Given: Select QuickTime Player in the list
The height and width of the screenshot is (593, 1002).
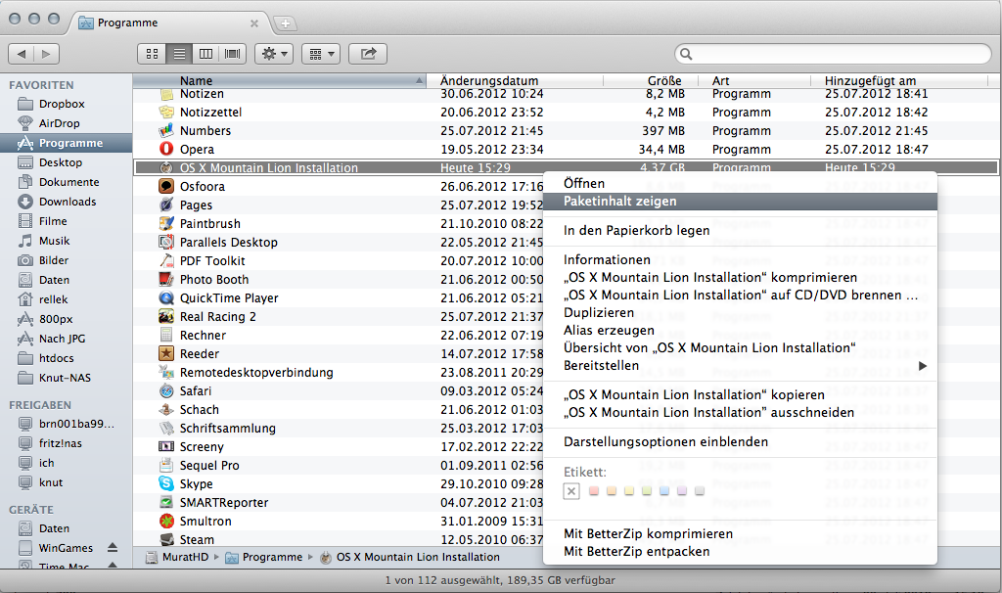Looking at the screenshot, I should click(229, 297).
